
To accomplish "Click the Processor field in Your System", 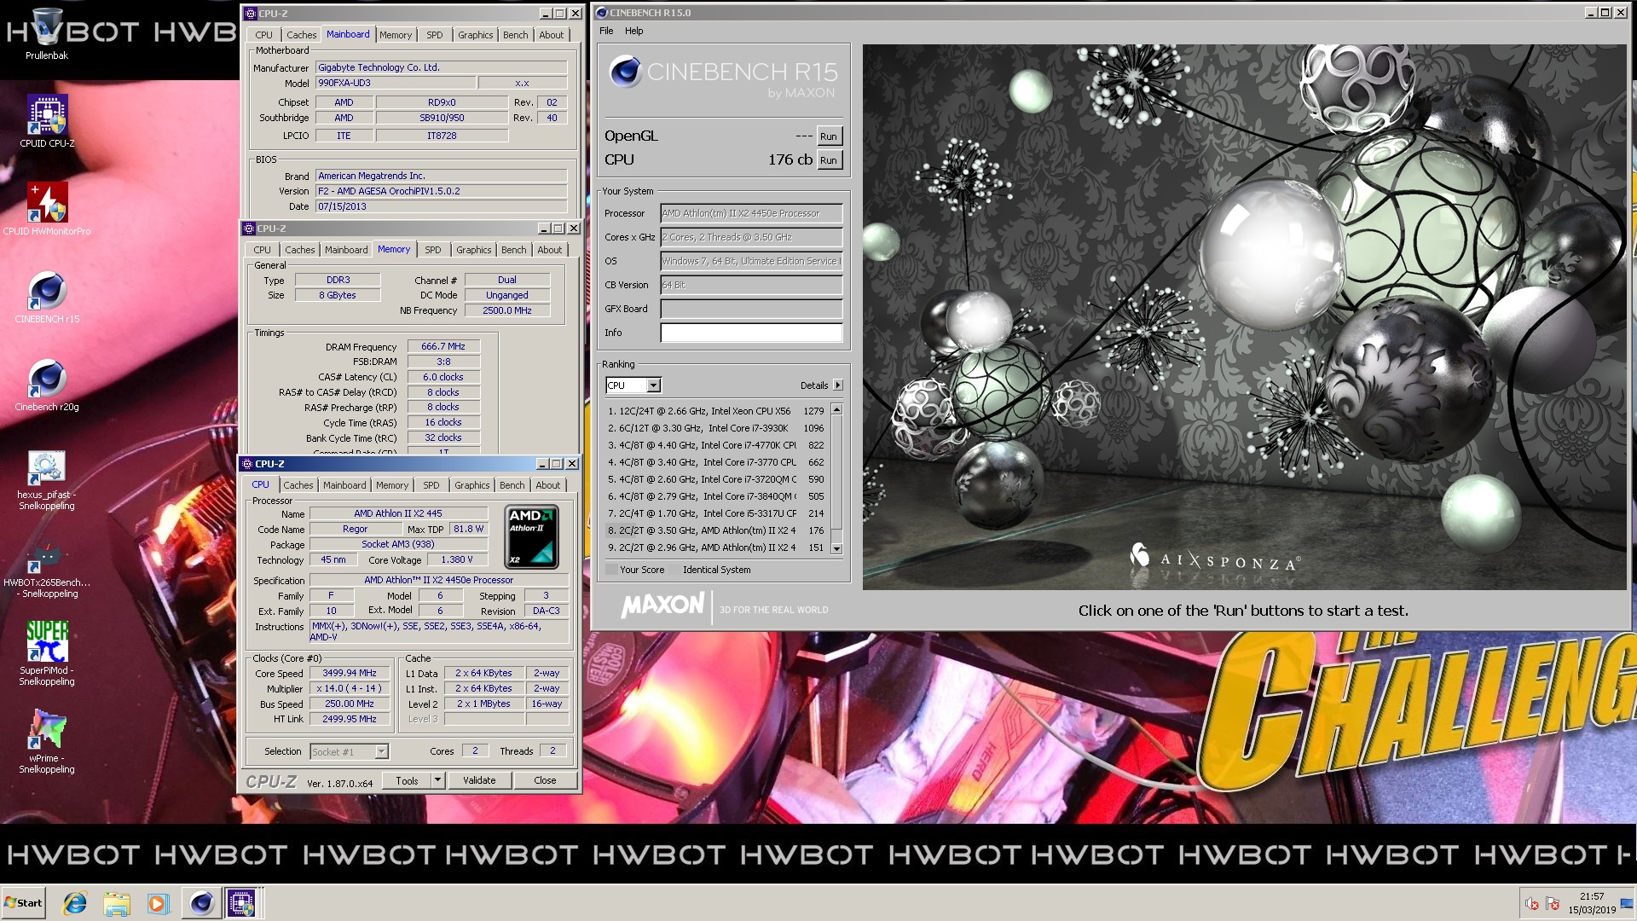I will point(751,214).
